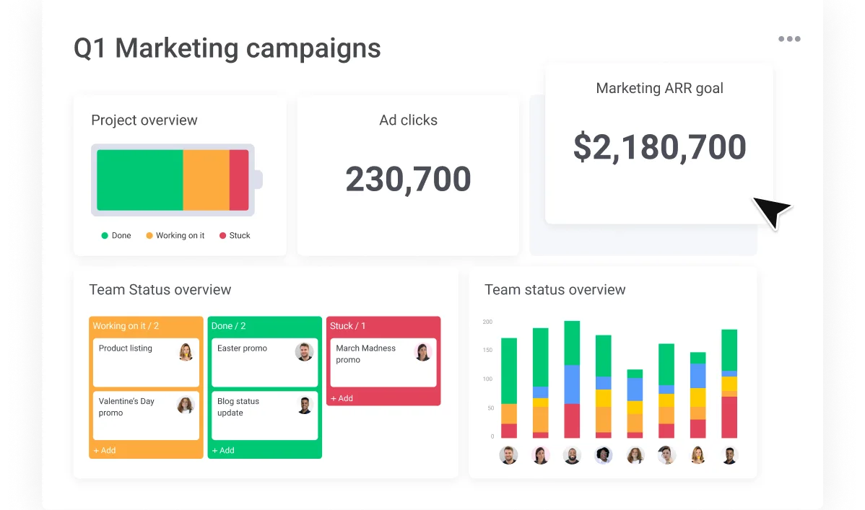Open the Valentine's Day promo card
The width and height of the screenshot is (865, 510).
coord(146,416)
